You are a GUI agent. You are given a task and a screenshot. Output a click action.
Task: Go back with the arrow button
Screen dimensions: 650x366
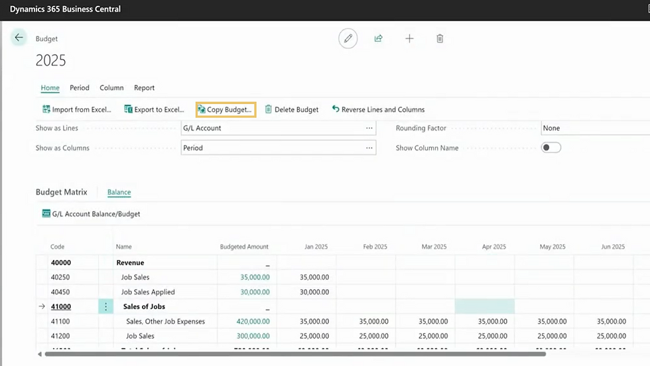point(19,38)
